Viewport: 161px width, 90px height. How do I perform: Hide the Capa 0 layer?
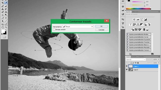[x=127, y=70]
